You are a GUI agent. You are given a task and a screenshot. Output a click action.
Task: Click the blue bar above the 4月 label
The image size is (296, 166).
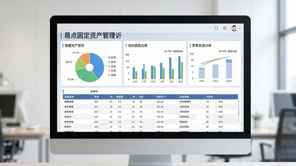[161, 71]
